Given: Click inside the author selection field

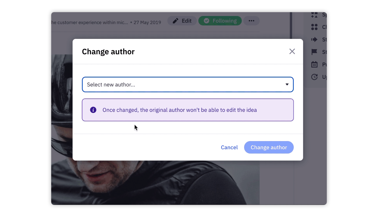Looking at the screenshot, I should 157,84.
